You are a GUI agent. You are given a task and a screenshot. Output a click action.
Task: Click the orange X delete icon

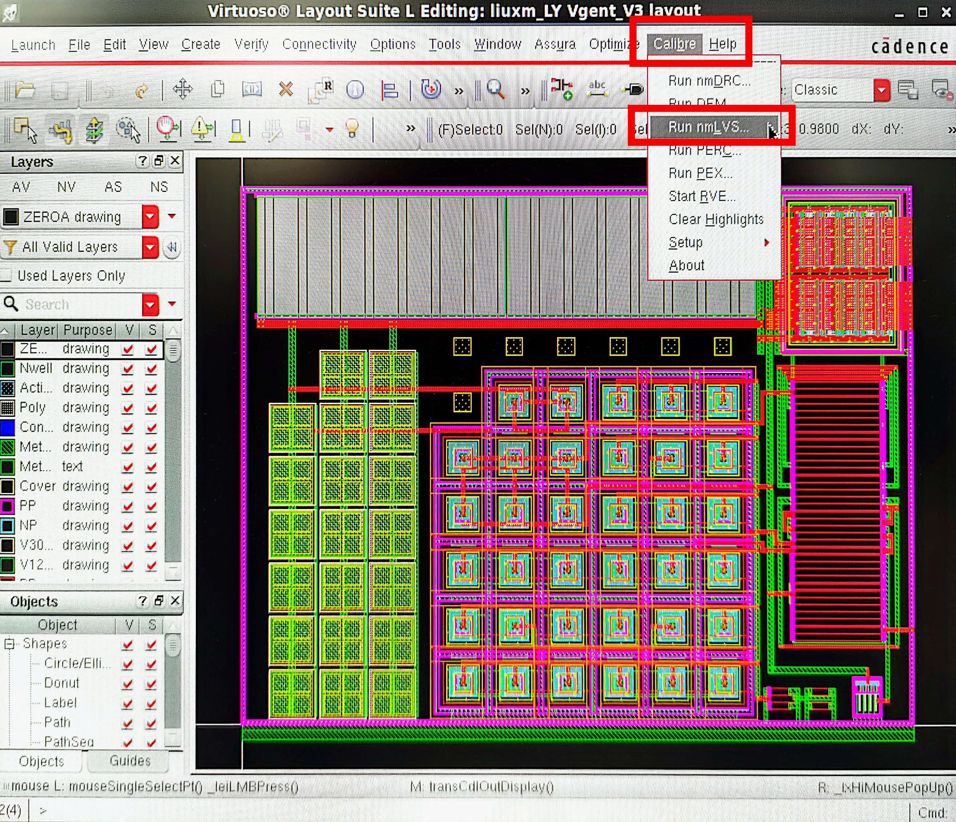click(286, 89)
